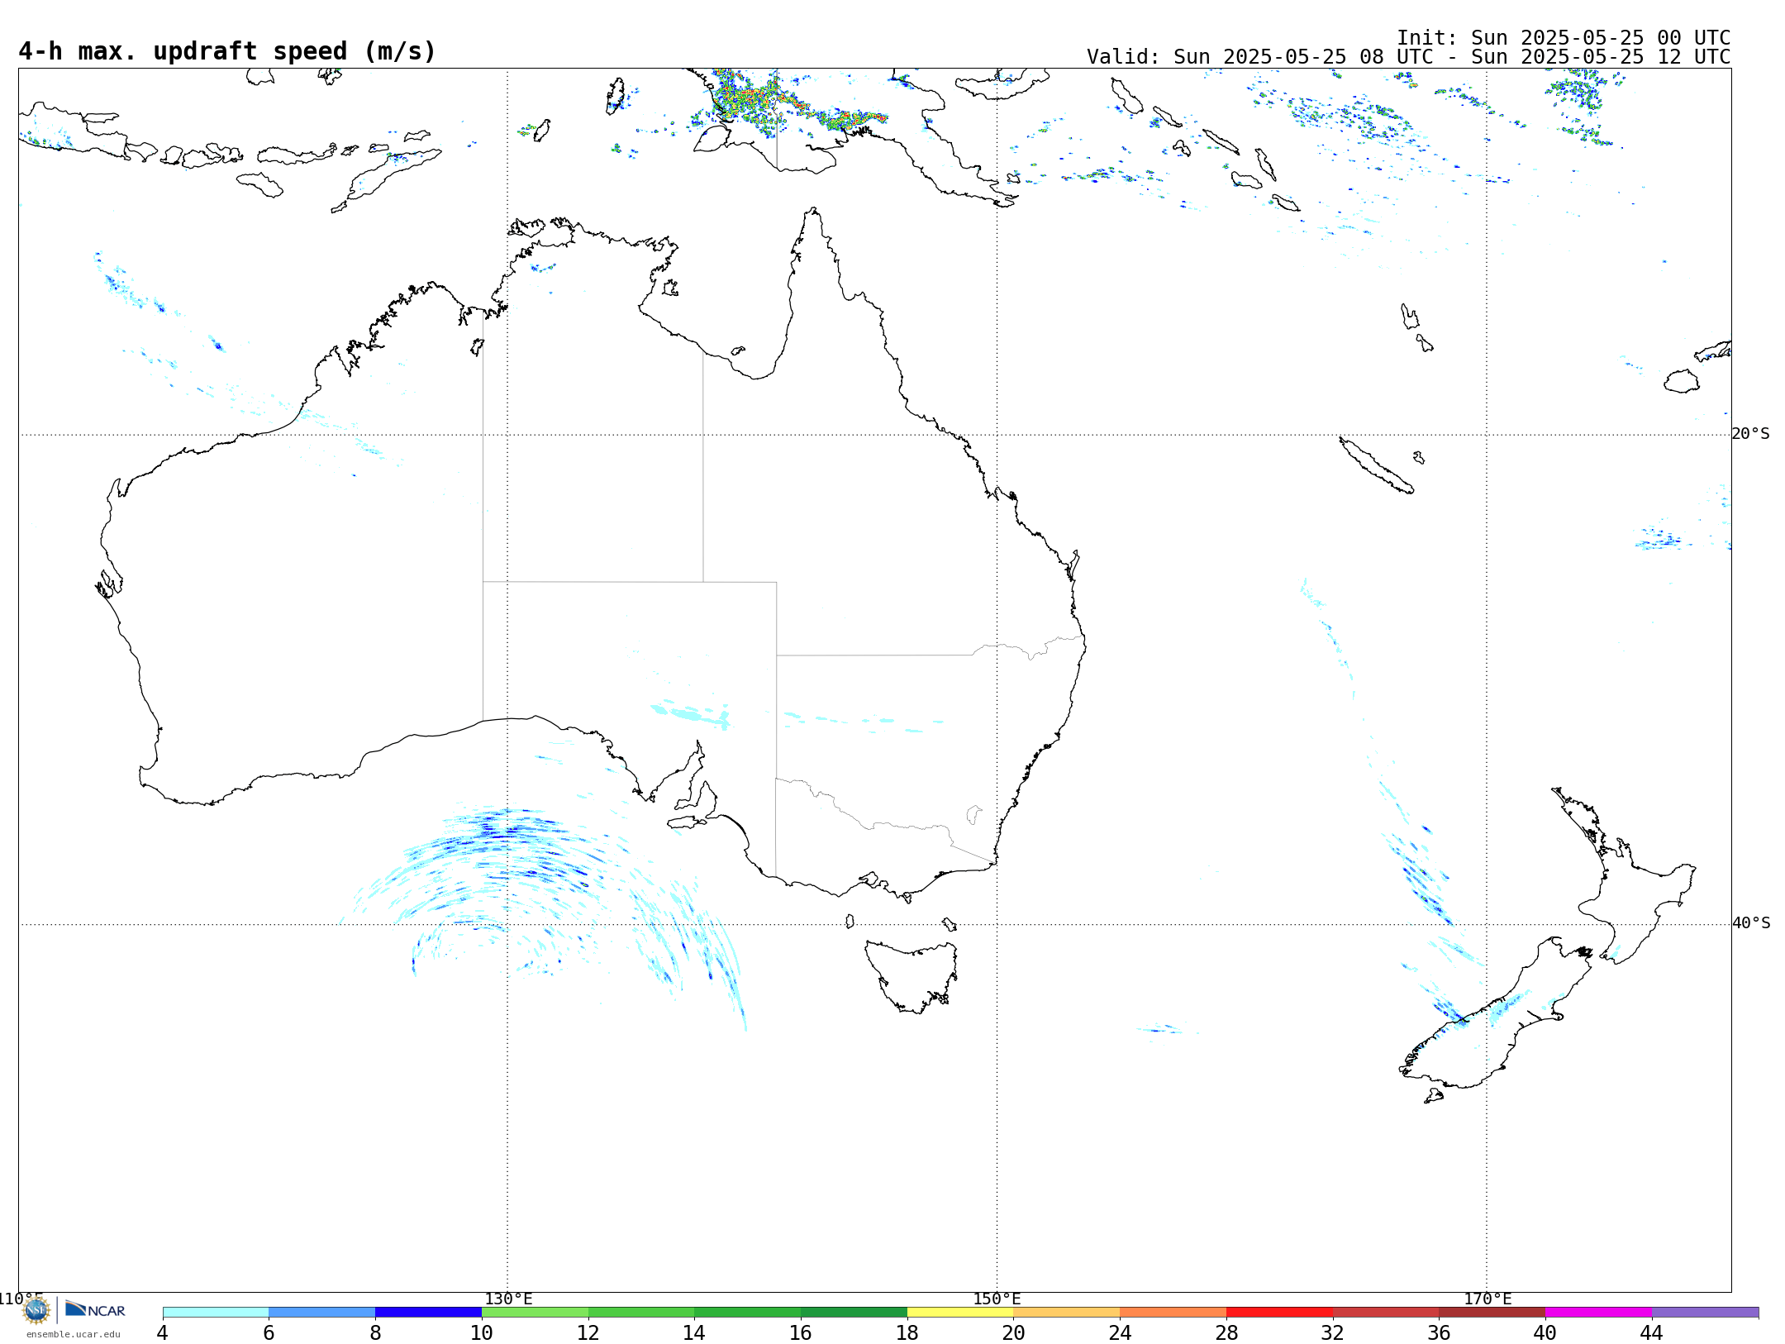Select the magenta 40–44 color swatch
Image resolution: width=1785 pixels, height=1344 pixels.
tap(1598, 1313)
